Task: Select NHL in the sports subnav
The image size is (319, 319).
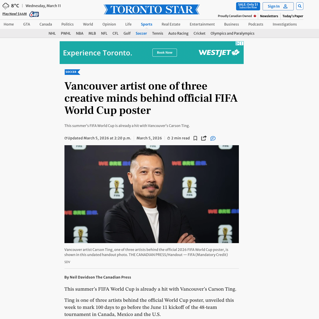Action: pyautogui.click(x=52, y=33)
